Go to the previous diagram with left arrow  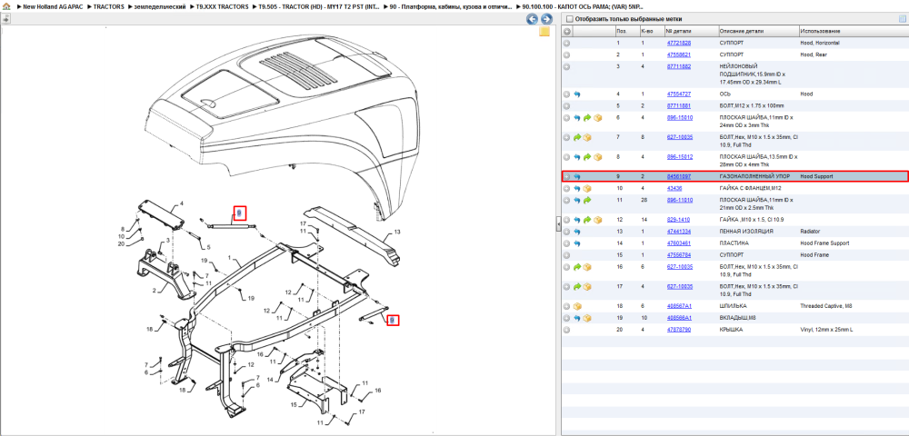pos(532,19)
